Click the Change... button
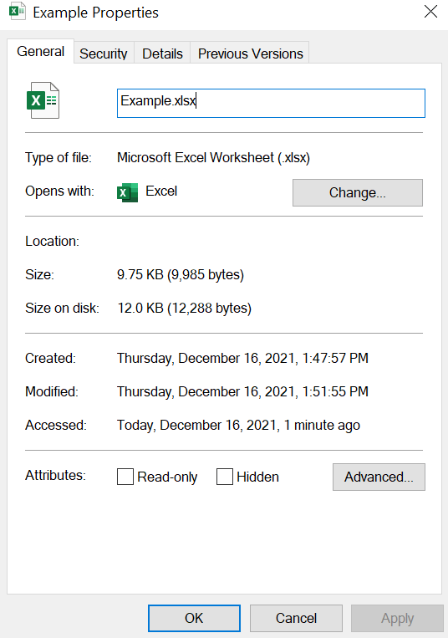This screenshot has height=638, width=448. point(358,192)
